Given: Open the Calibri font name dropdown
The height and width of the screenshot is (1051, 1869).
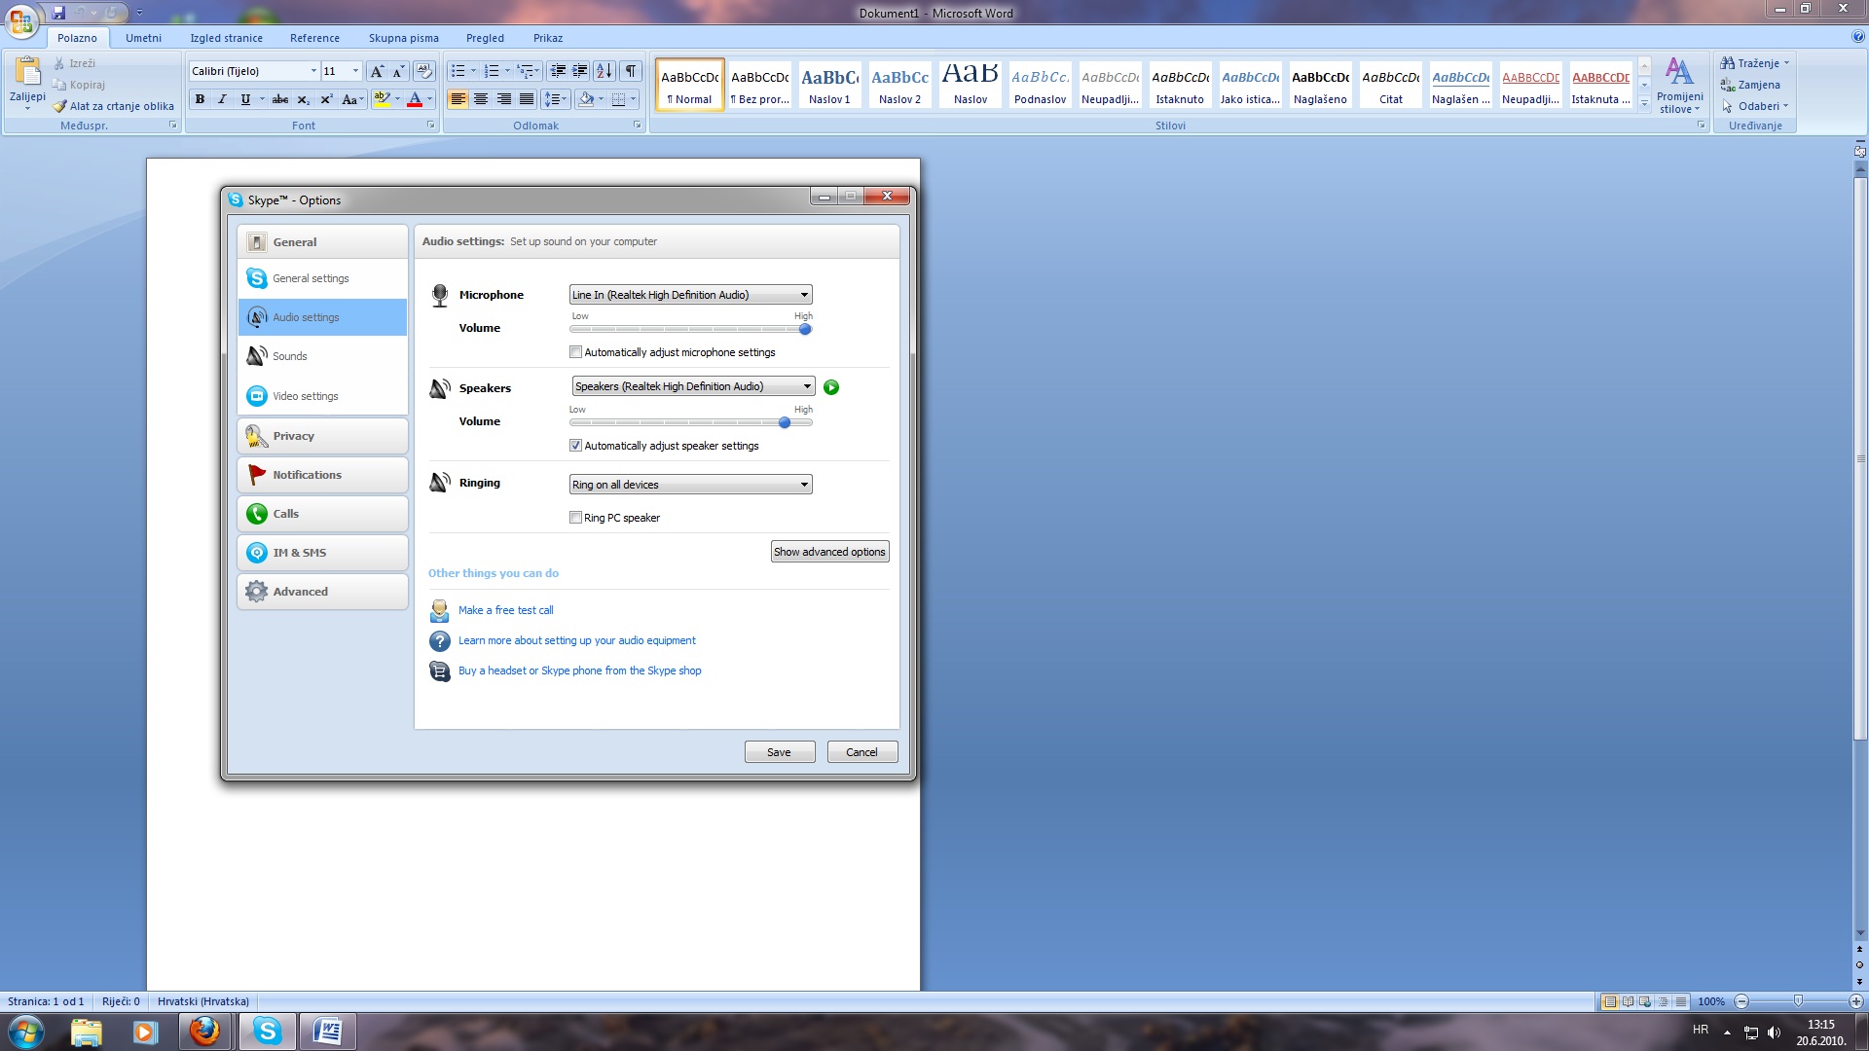Looking at the screenshot, I should click(313, 71).
